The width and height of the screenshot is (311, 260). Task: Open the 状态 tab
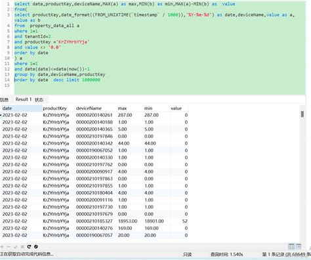pyautogui.click(x=39, y=100)
